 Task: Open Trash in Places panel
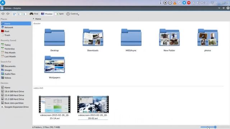click(16, 35)
